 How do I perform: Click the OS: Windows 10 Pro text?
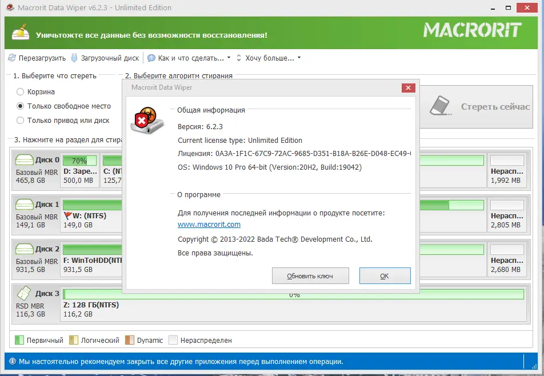270,167
